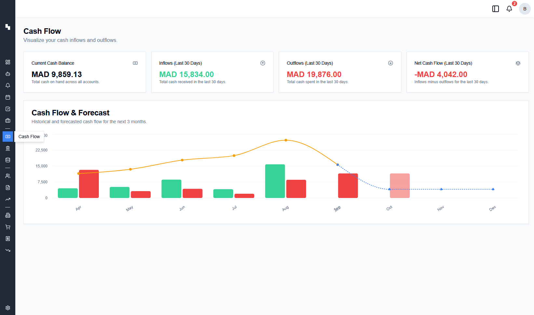This screenshot has height=315, width=534.
Task: Click the dollar receipt icon in sidebar
Action: click(x=8, y=239)
